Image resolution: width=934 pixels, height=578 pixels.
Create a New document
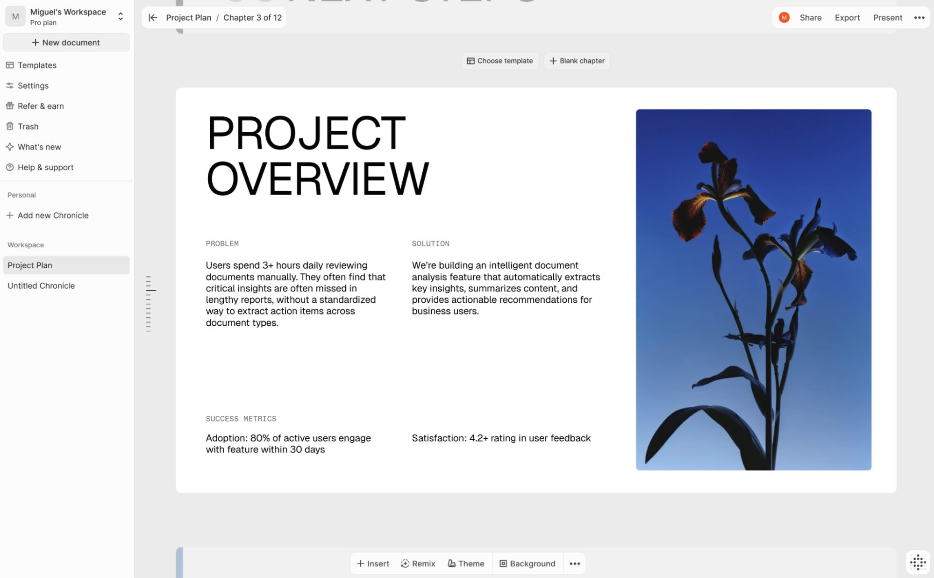pyautogui.click(x=66, y=42)
